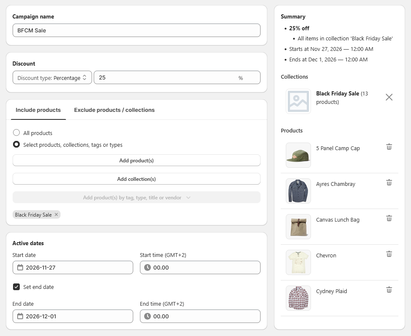Click the 'Black Friday Sale (13 products)' collection name
The width and height of the screenshot is (411, 336).
[x=342, y=98]
